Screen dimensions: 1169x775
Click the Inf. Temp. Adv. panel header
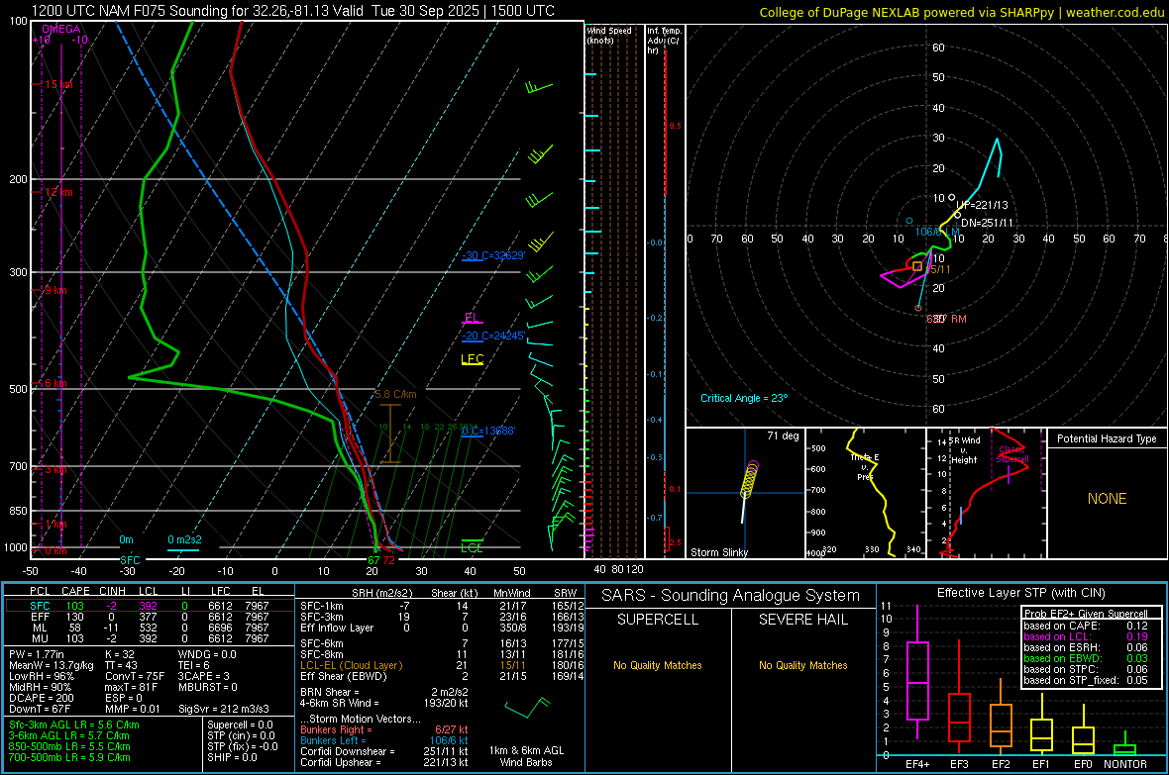pos(664,41)
